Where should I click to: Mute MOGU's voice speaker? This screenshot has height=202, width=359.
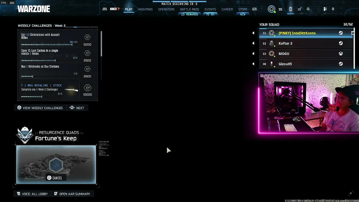coord(253,54)
